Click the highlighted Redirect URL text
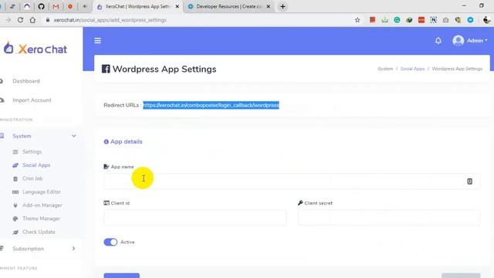Image resolution: width=494 pixels, height=278 pixels. point(211,105)
